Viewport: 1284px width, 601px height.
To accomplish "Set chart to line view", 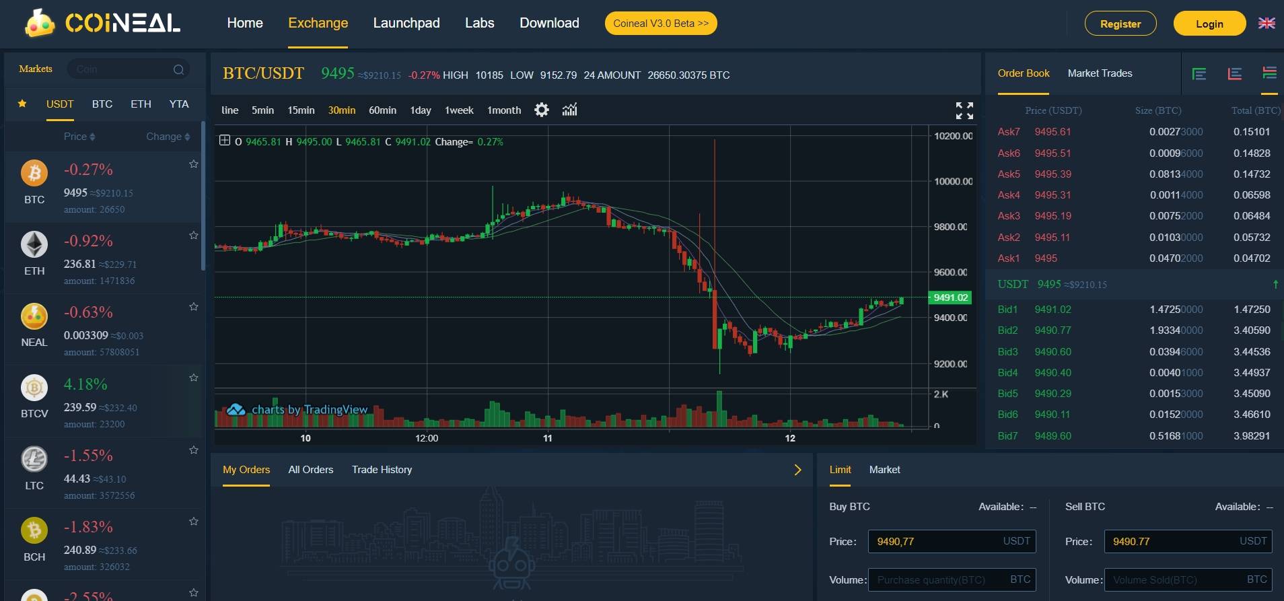I will point(230,110).
